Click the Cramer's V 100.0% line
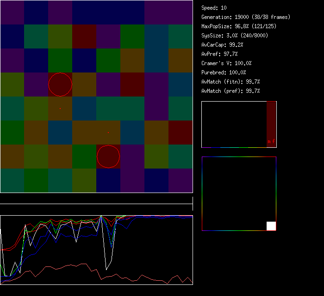324x296 pixels. (226, 63)
